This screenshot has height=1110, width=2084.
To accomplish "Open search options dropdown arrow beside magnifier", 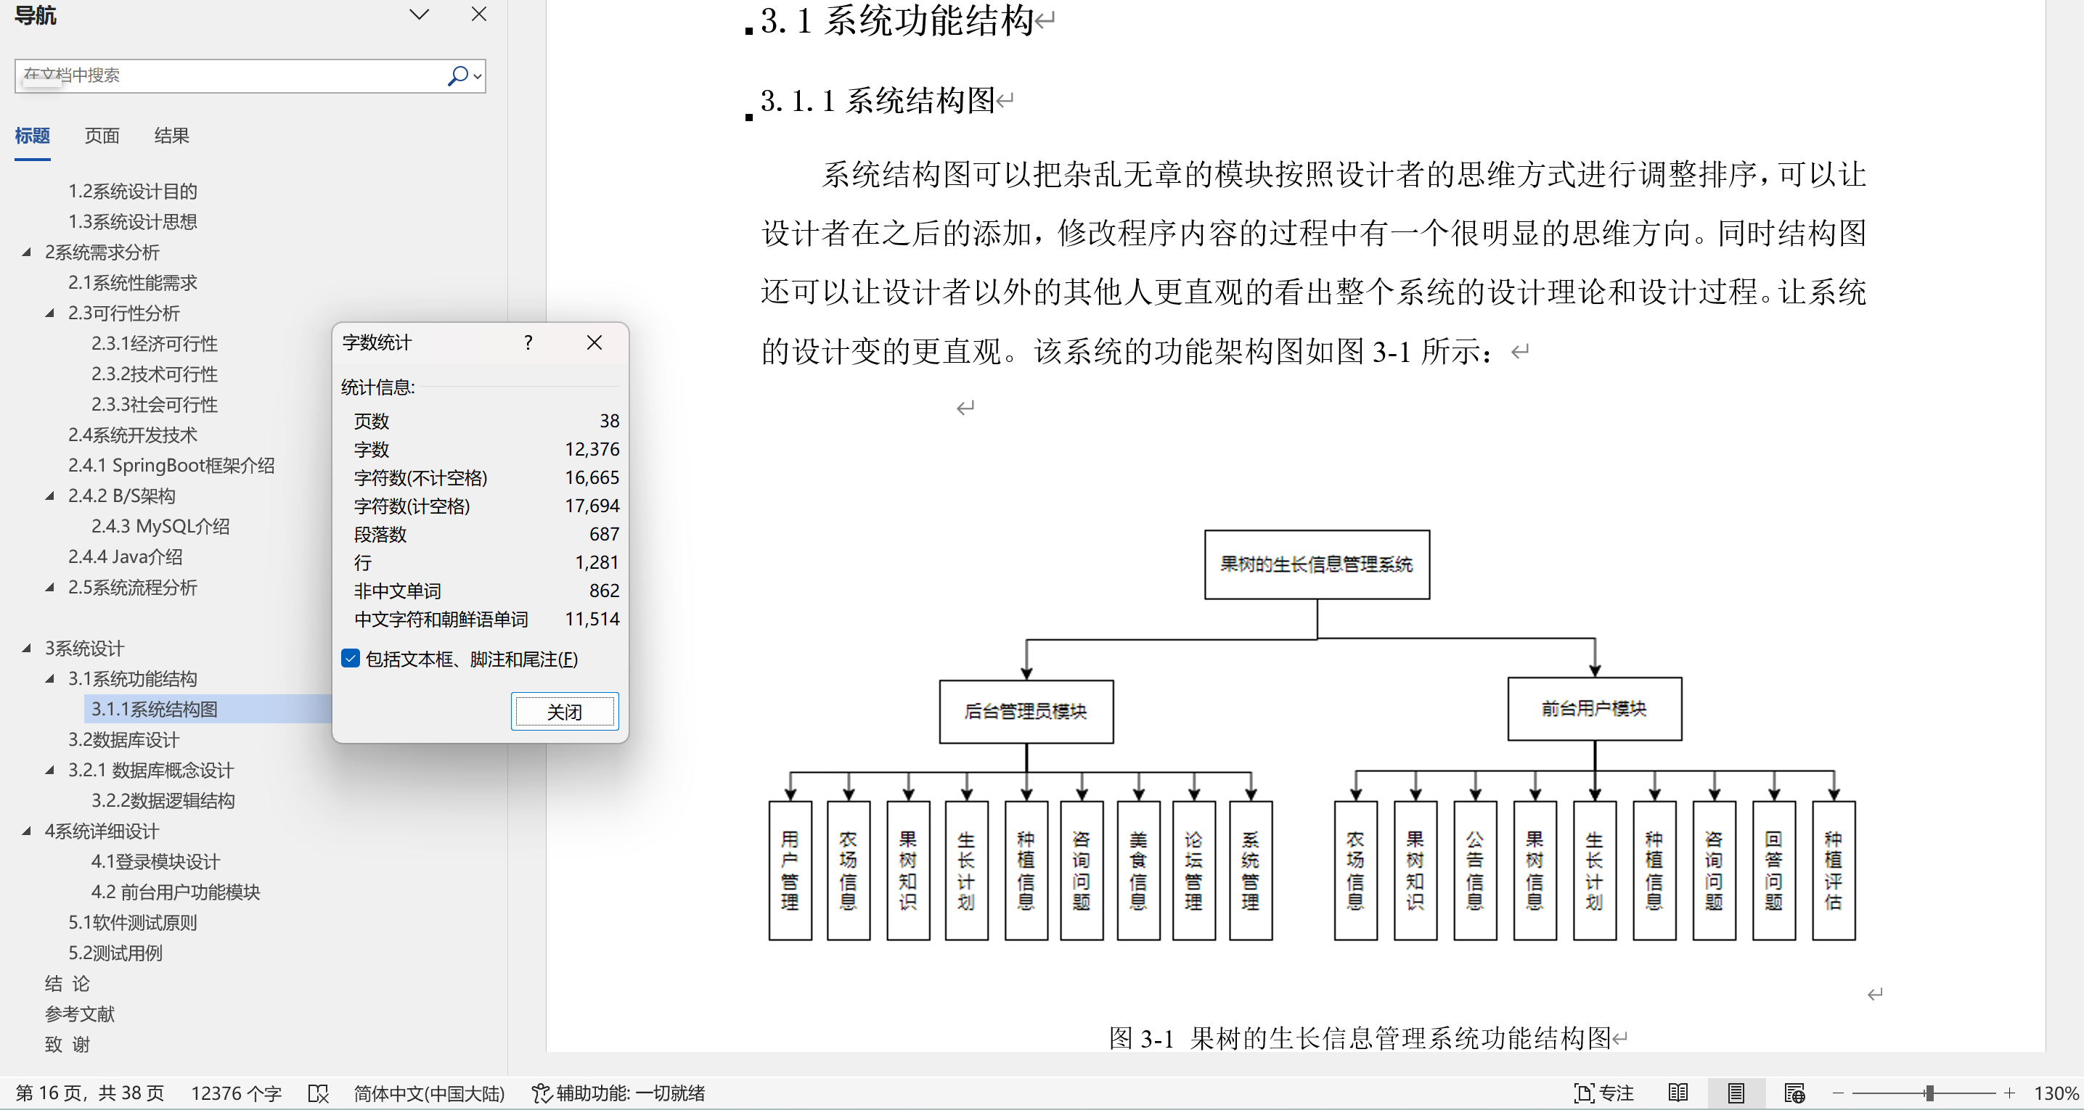I will pyautogui.click(x=478, y=77).
